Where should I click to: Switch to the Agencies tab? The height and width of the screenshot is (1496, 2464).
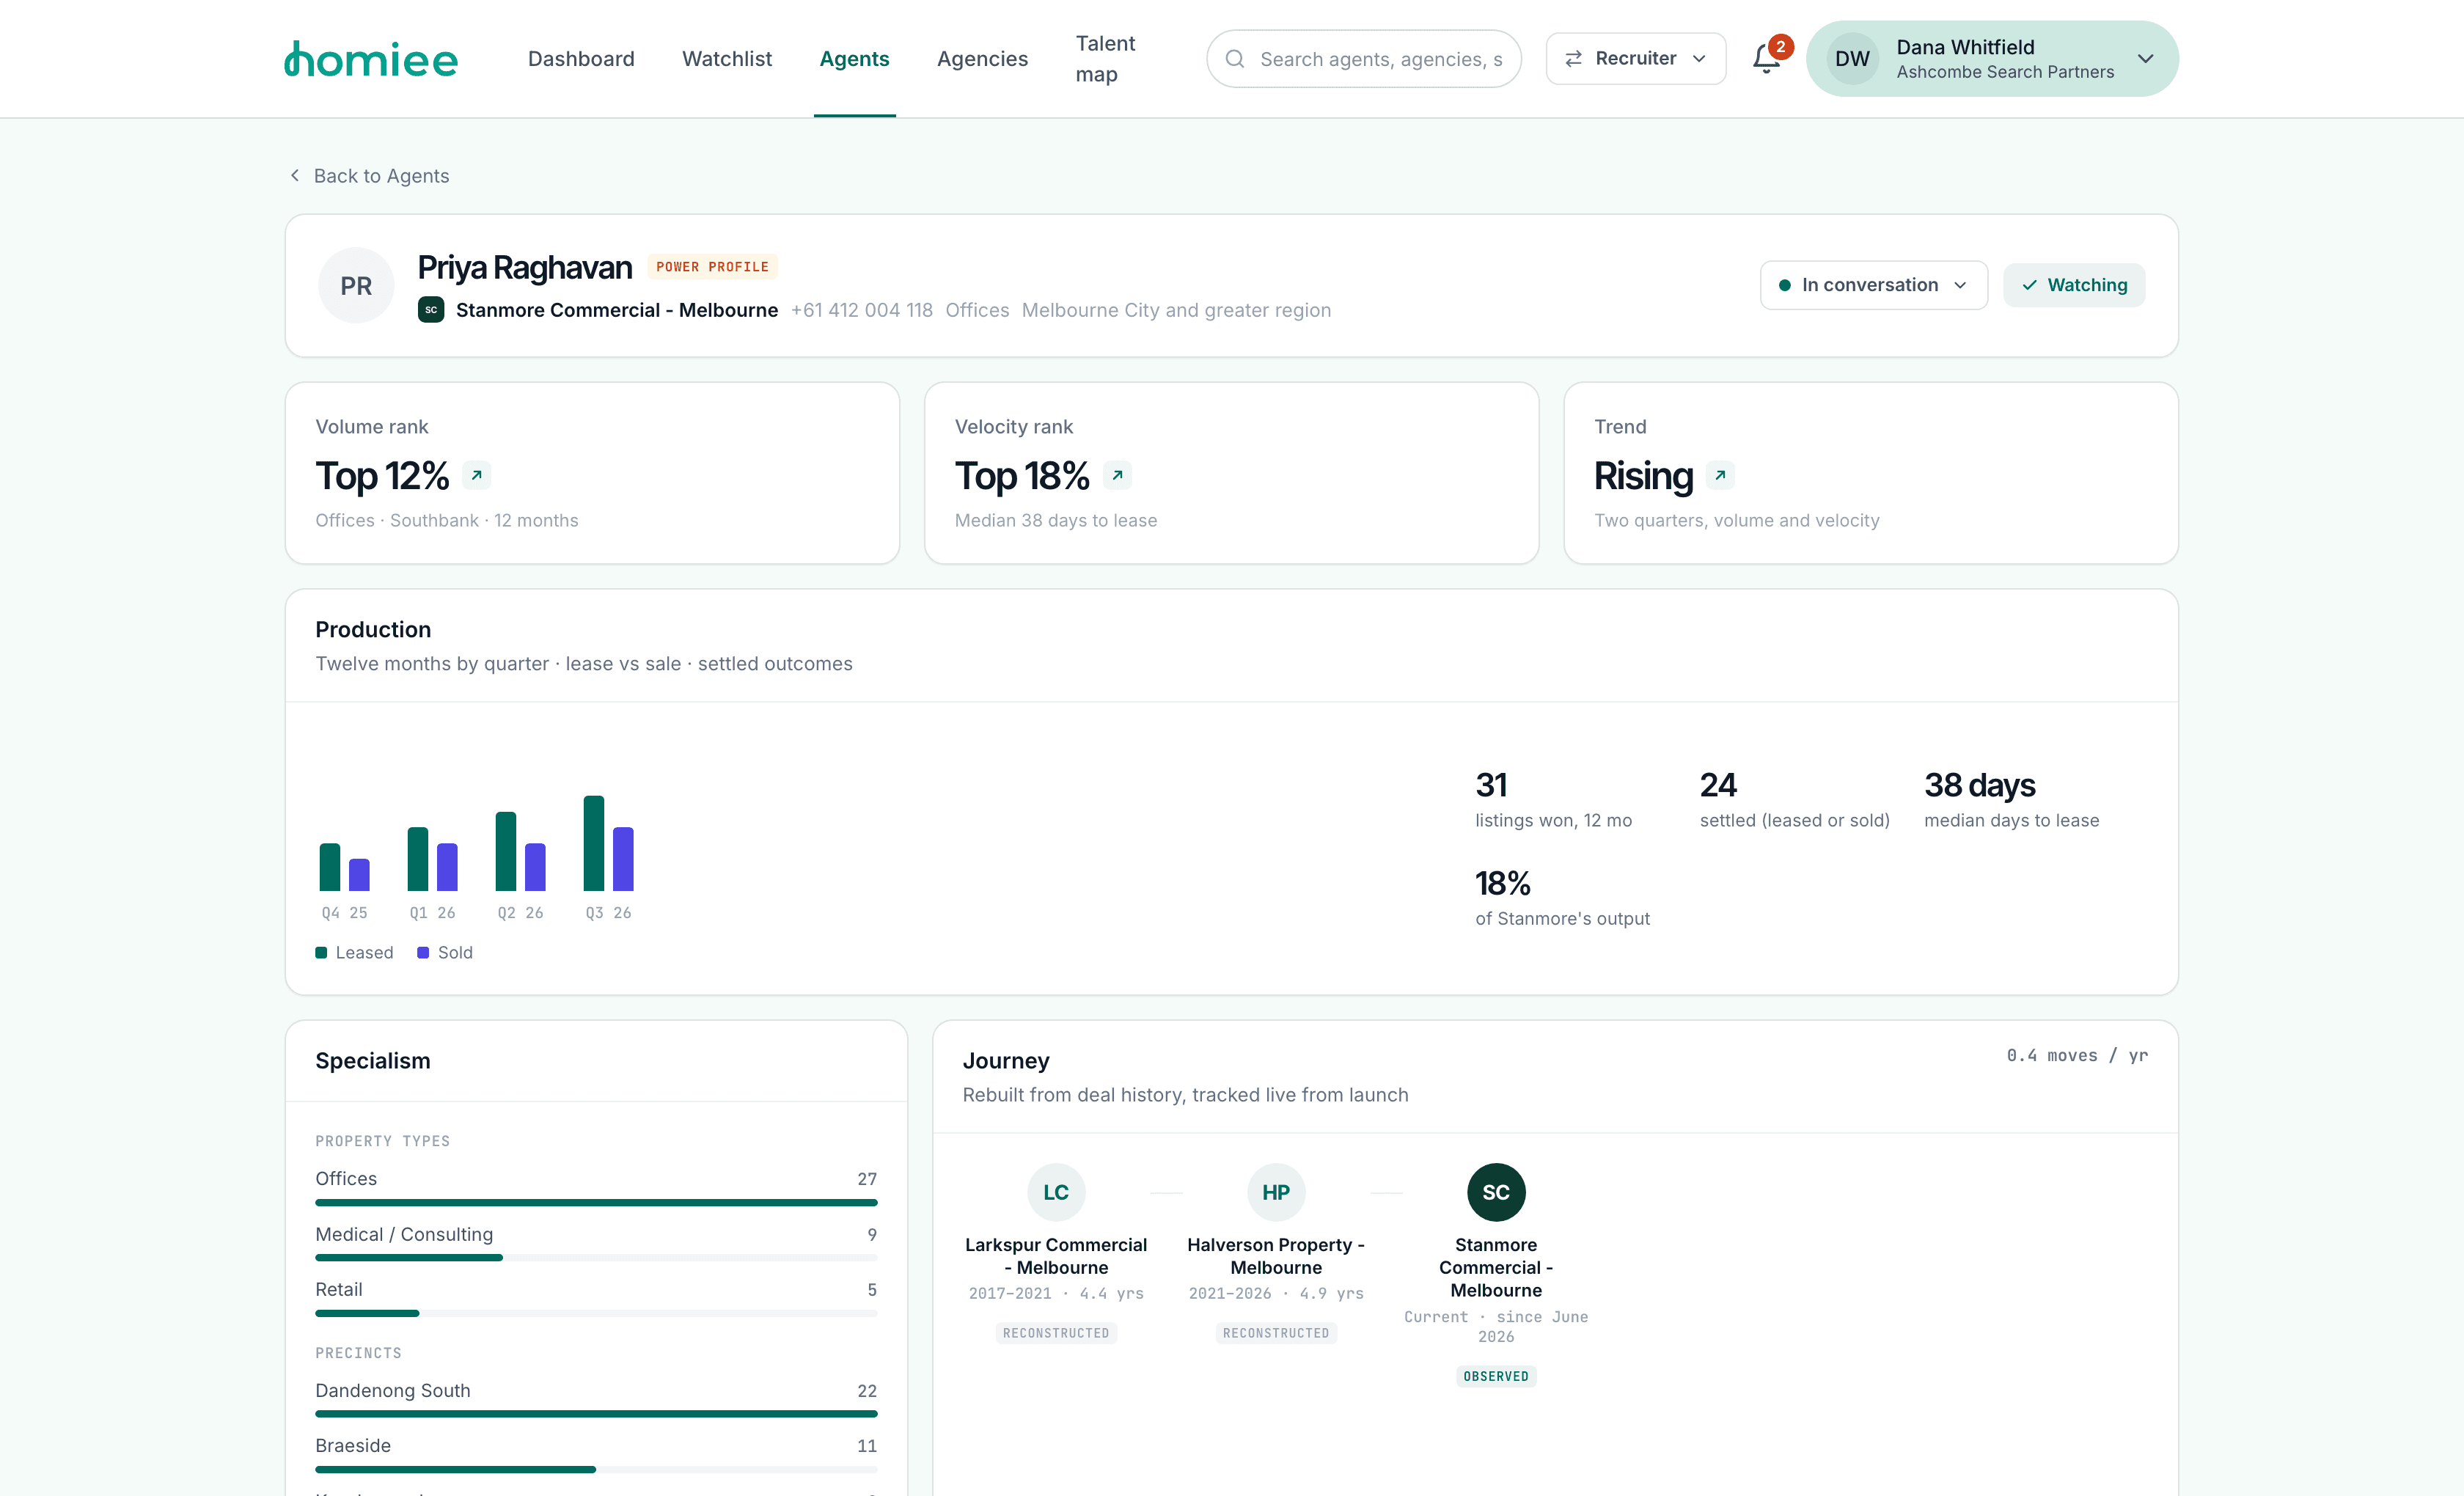(x=982, y=59)
